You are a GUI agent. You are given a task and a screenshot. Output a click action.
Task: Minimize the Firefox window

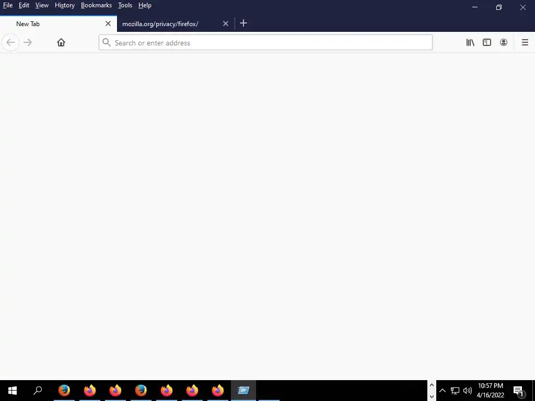click(x=475, y=7)
